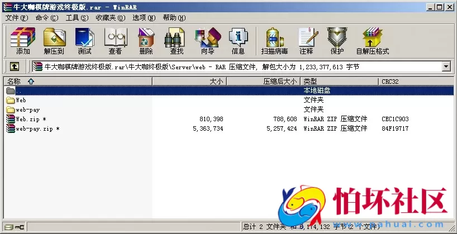Select the web-pay.zip file name
This screenshot has height=234, width=457.
37,129
